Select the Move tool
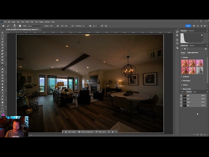Image resolution: width=209 pixels, height=157 pixels. click(x=2, y=33)
